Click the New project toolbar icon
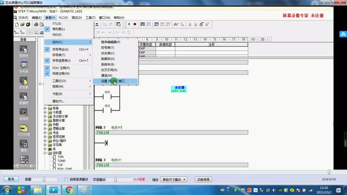 (17, 24)
